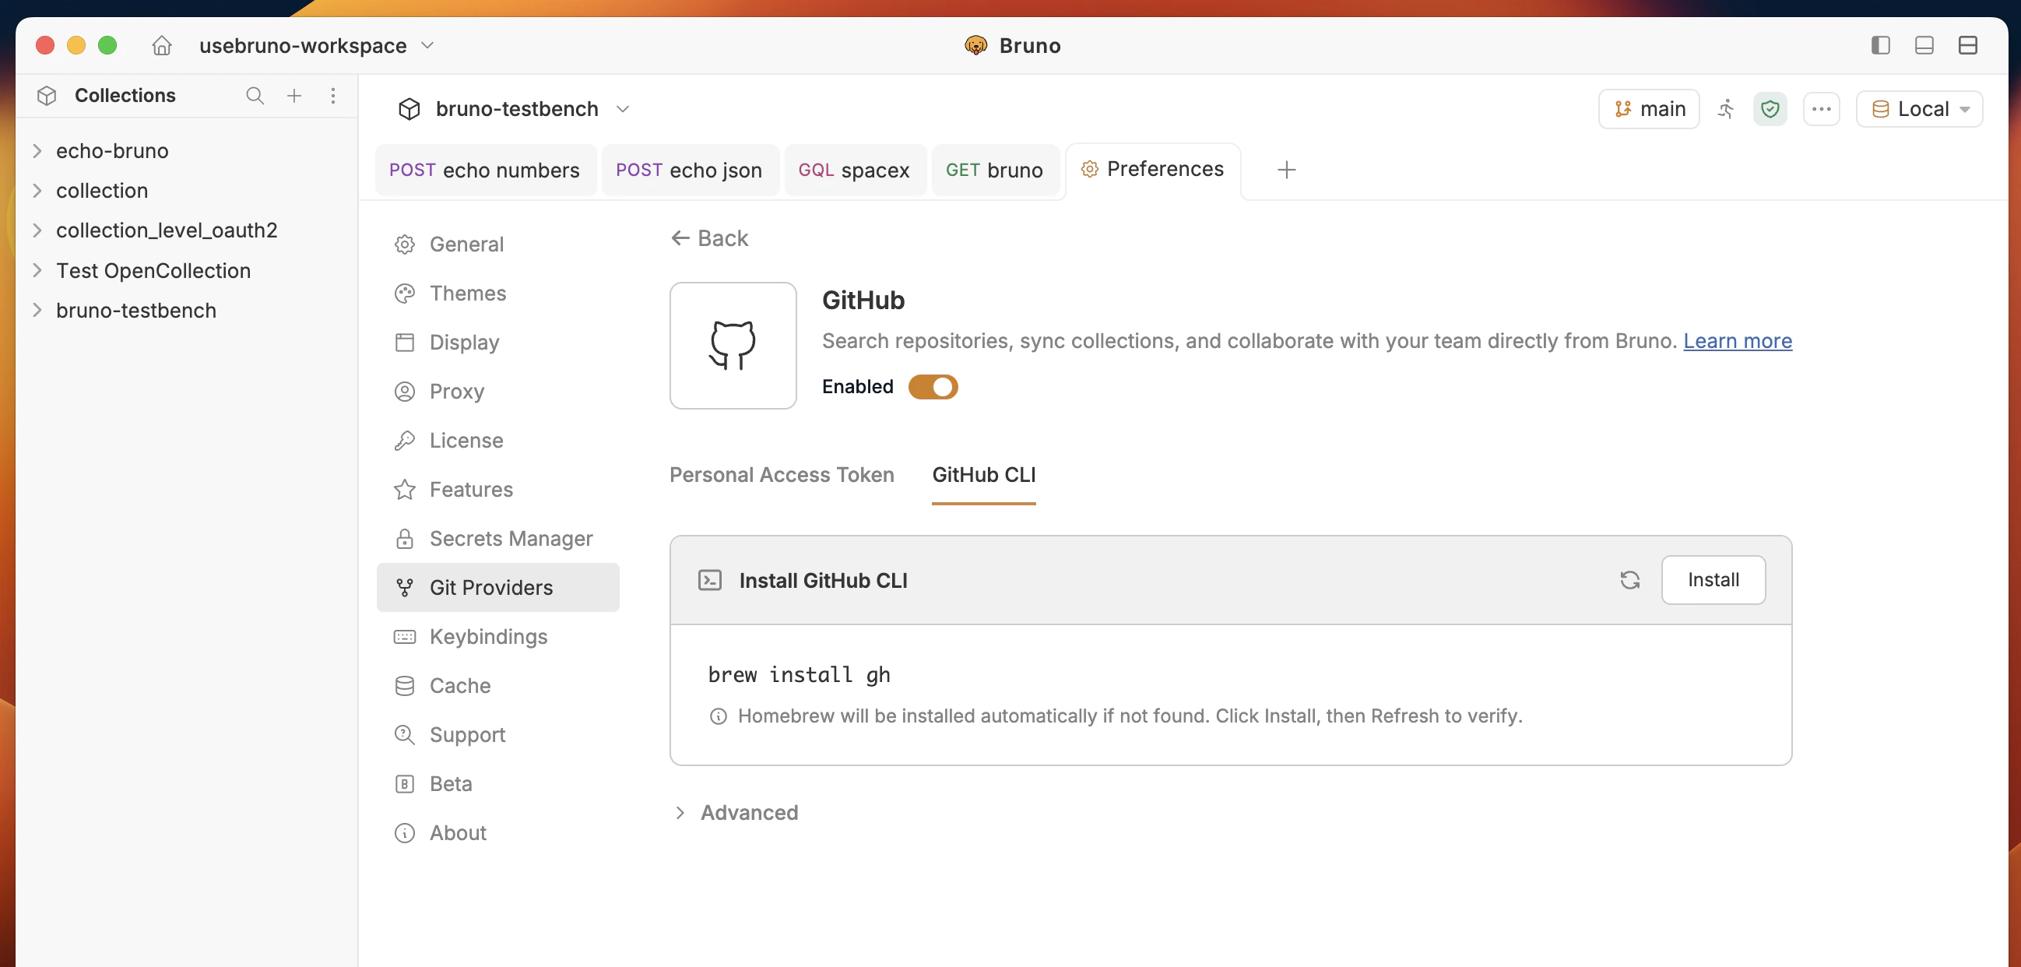This screenshot has height=967, width=2021.
Task: Add new collection with plus icon
Action: coord(294,96)
